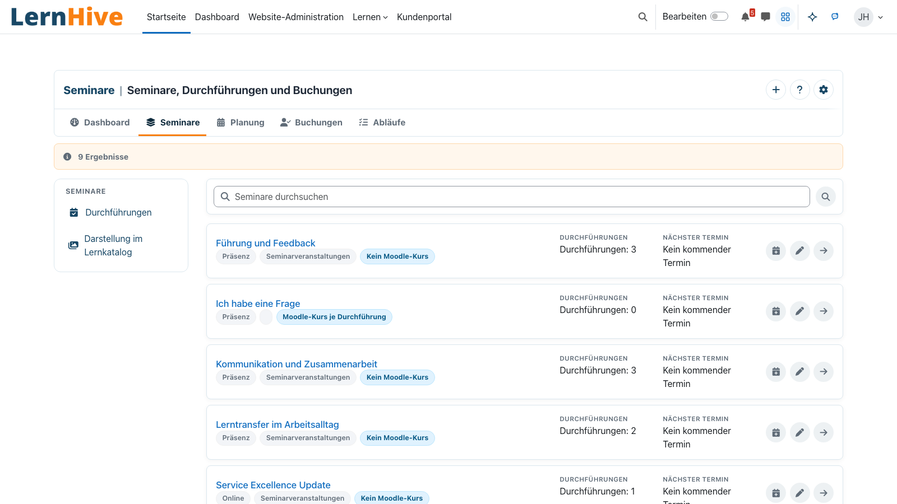
Task: Open the Ich habe eine Frage link
Action: point(258,304)
